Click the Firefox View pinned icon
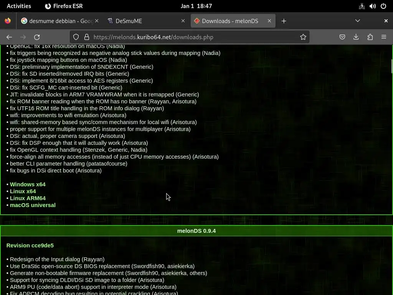Viewport: 393px width, 295px height. point(8,21)
